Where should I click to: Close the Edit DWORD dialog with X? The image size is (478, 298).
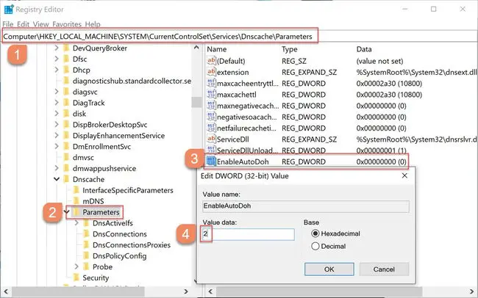(x=404, y=175)
